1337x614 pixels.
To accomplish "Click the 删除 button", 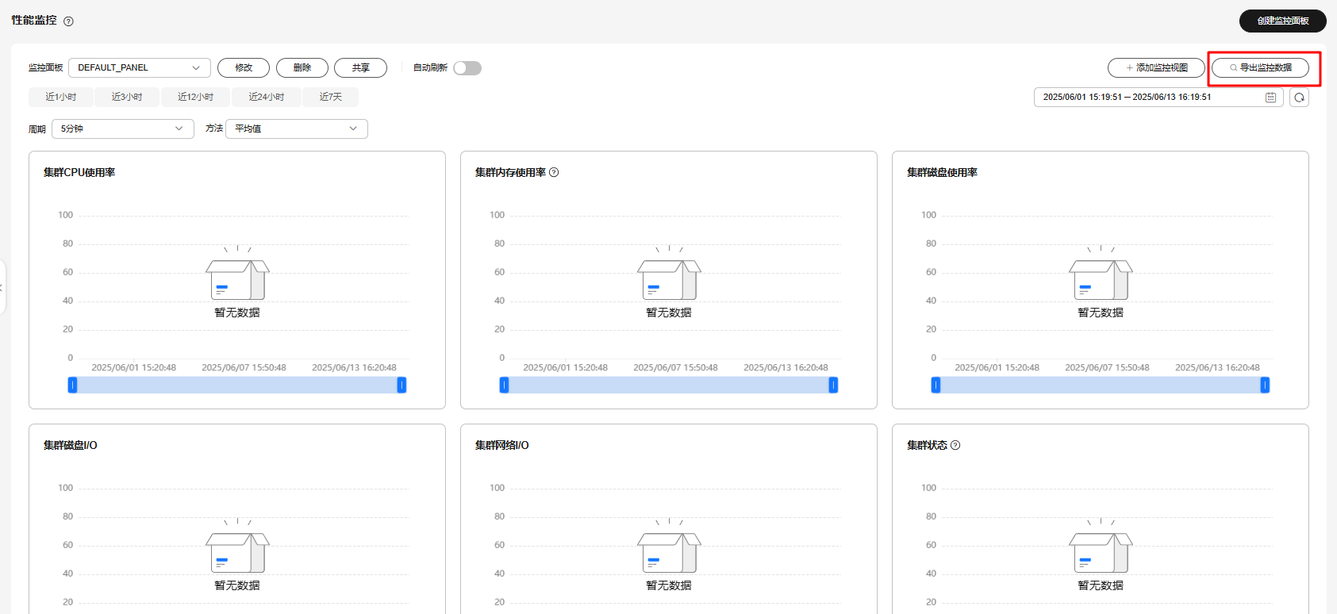I will pos(302,68).
